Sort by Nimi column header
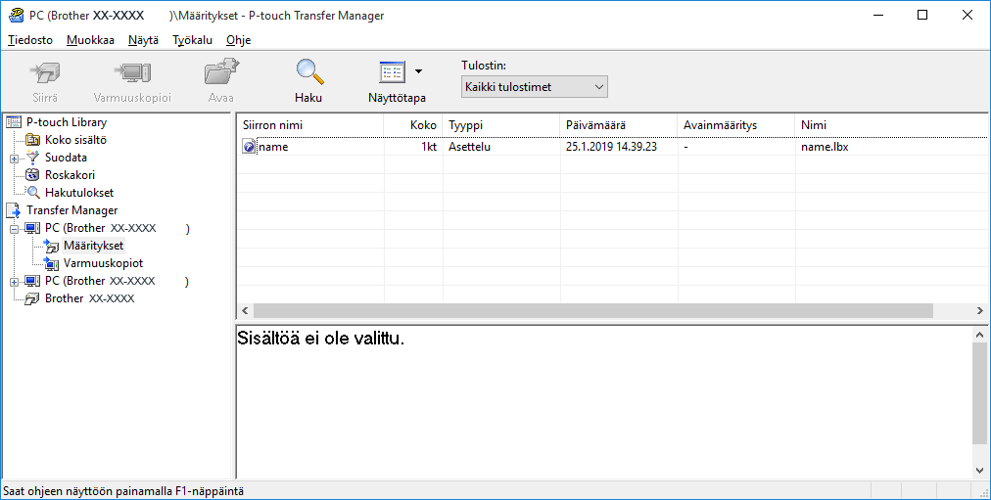This screenshot has height=500, width=991. tap(891, 125)
